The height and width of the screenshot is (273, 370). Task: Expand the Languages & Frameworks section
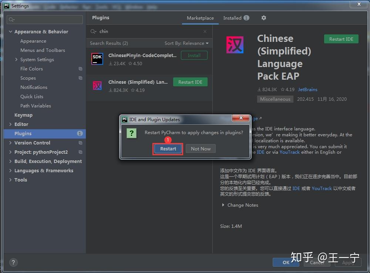click(x=10, y=170)
